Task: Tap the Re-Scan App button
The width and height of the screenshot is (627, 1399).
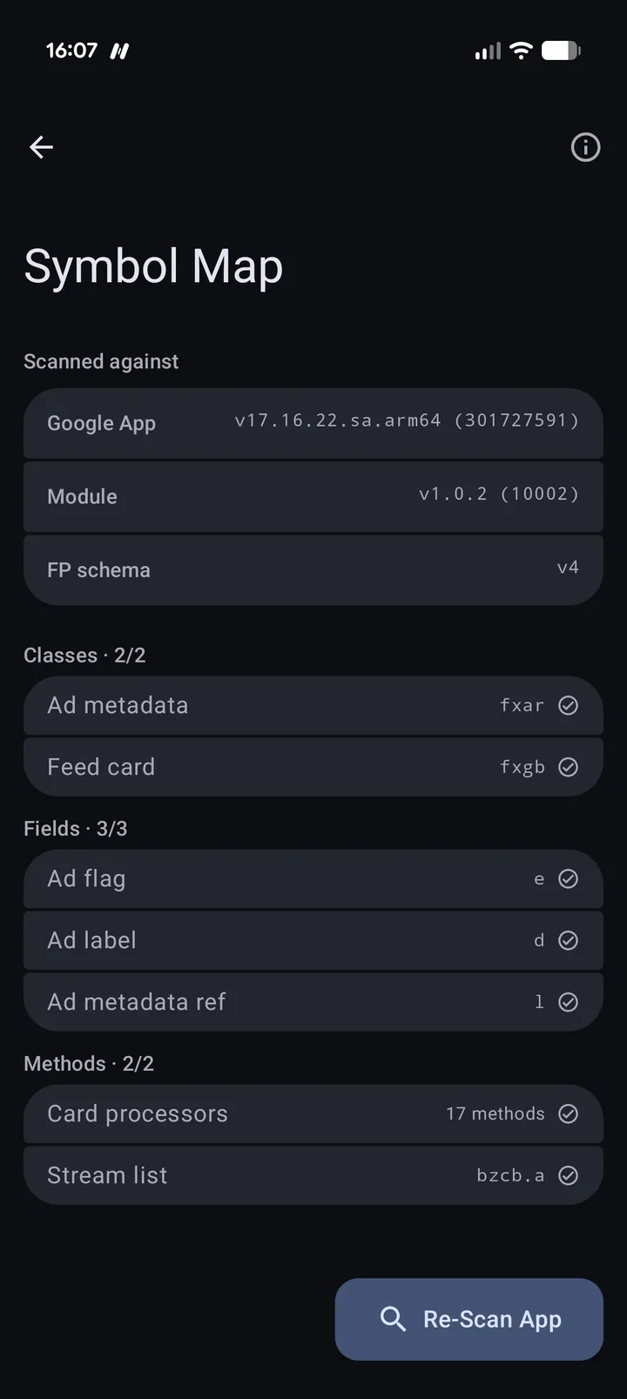Action: 469,1319
